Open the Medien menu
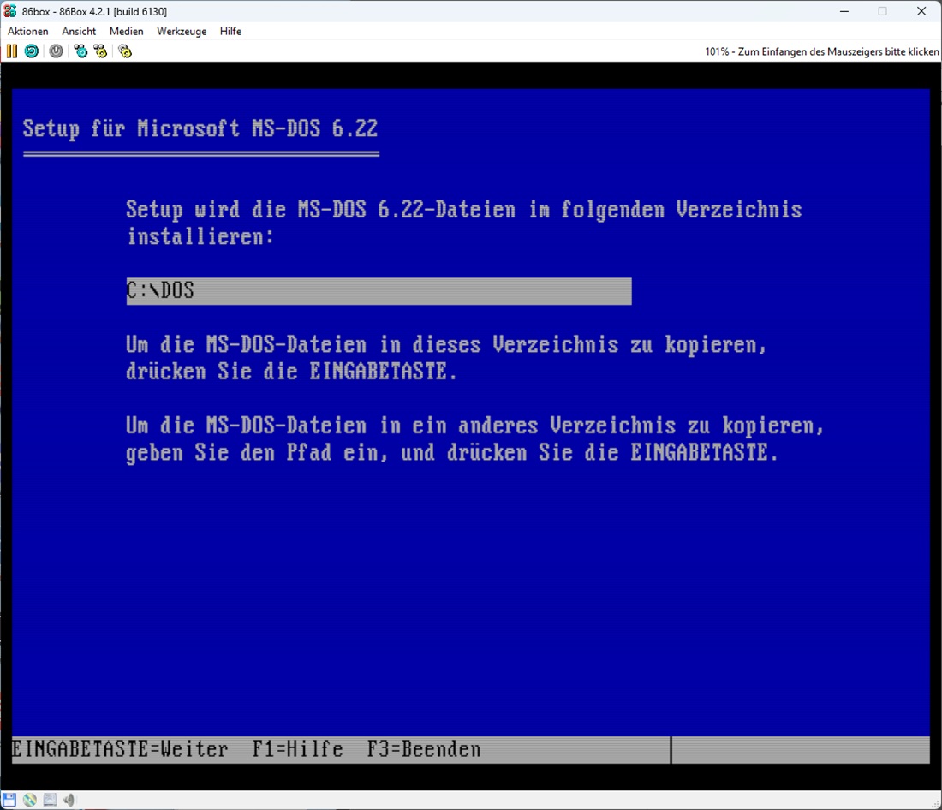Viewport: 942px width, 810px height. (x=127, y=31)
